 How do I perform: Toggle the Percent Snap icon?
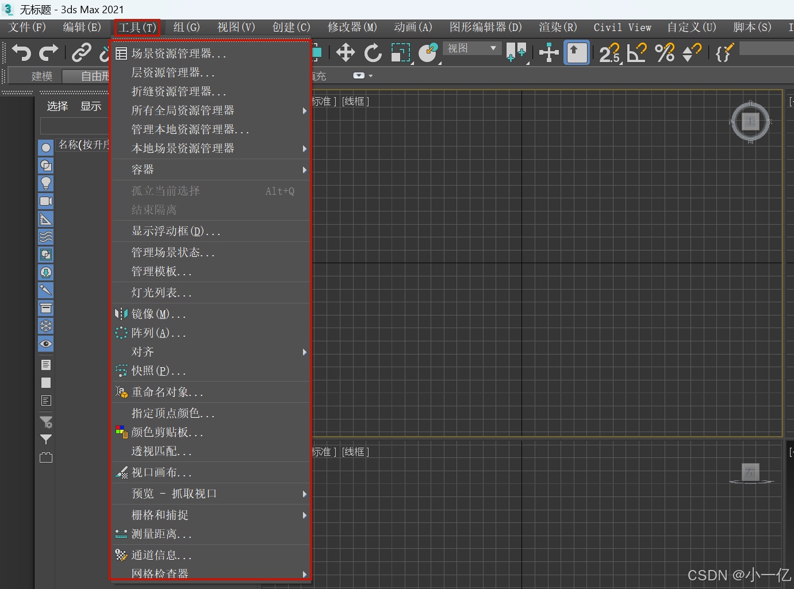click(665, 53)
